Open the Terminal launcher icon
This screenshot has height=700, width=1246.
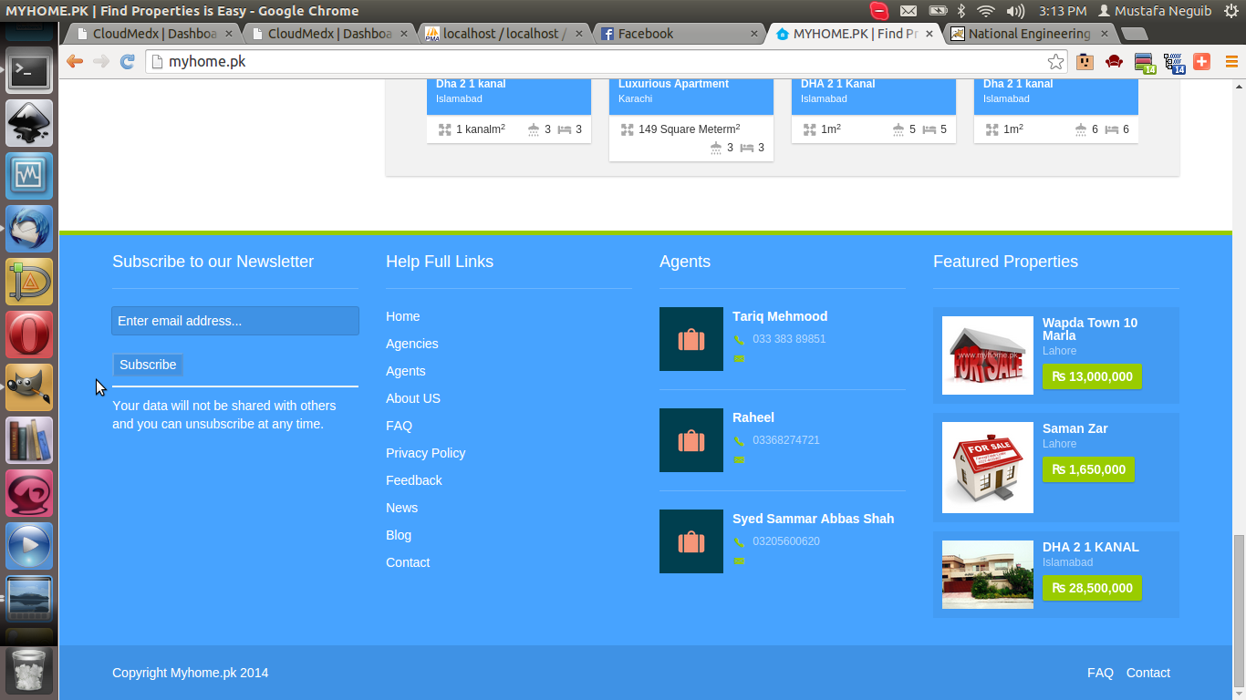tap(29, 70)
